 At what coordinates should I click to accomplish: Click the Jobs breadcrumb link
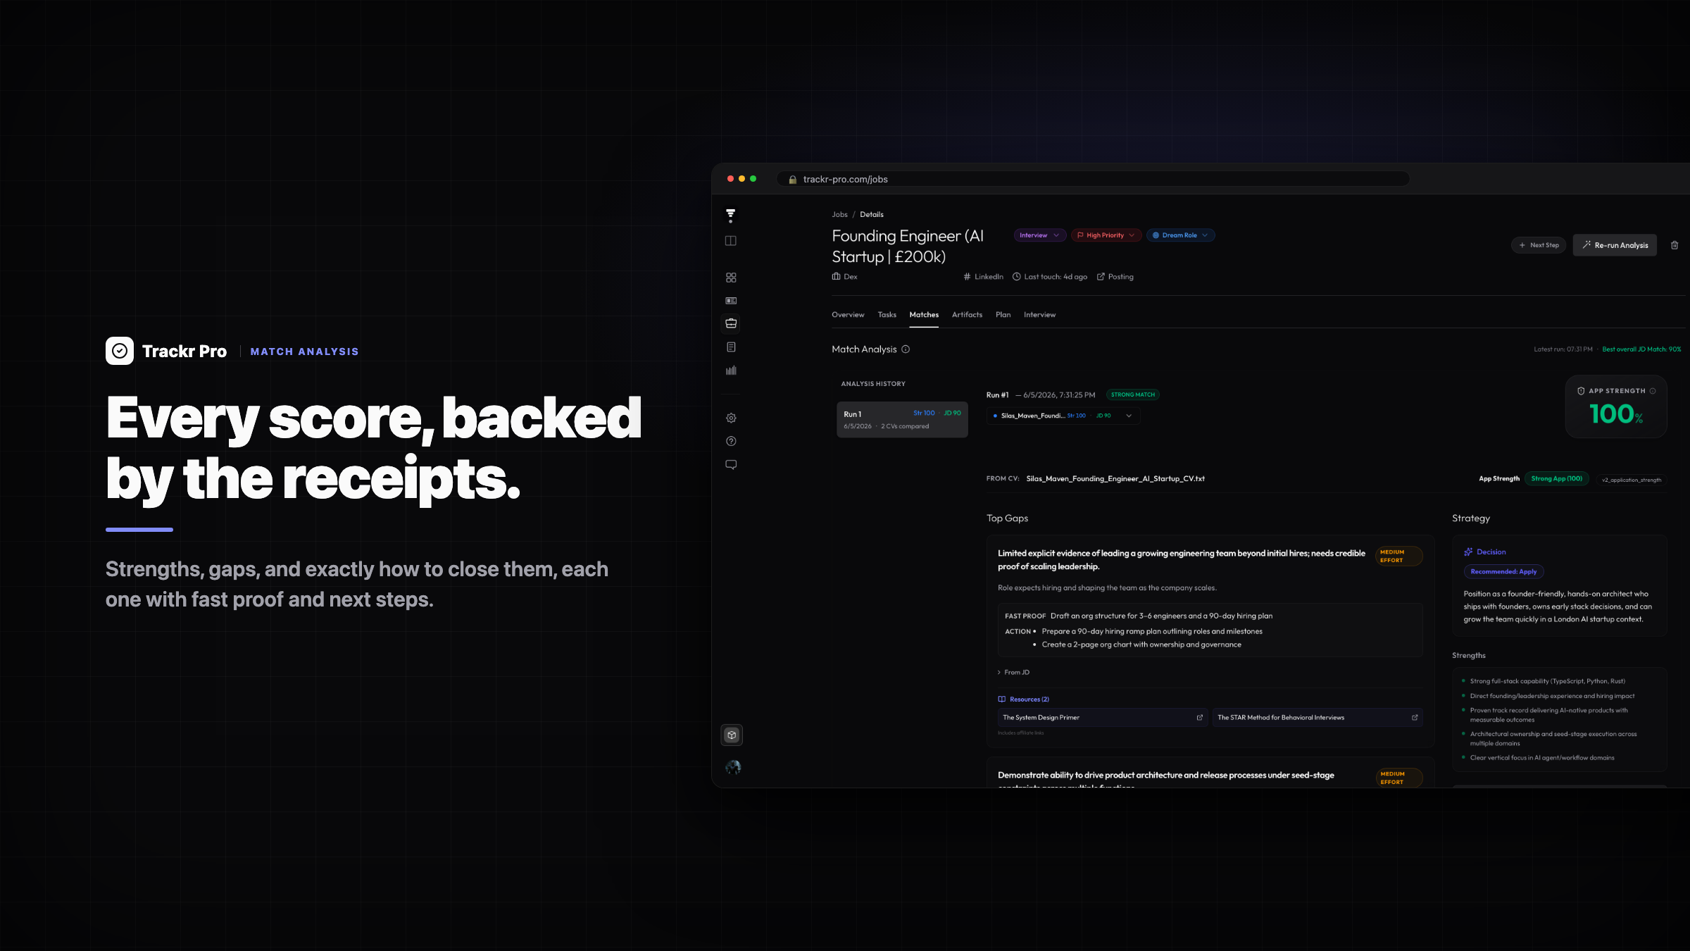(x=839, y=215)
